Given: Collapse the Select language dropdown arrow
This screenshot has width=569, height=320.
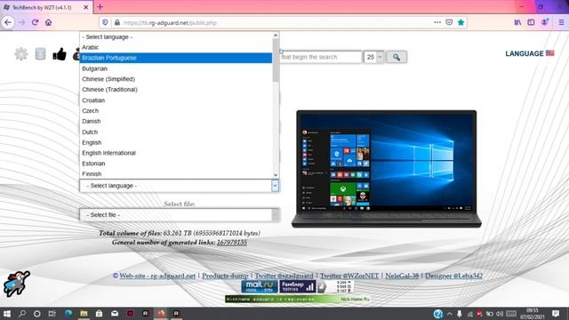Looking at the screenshot, I should 275,186.
